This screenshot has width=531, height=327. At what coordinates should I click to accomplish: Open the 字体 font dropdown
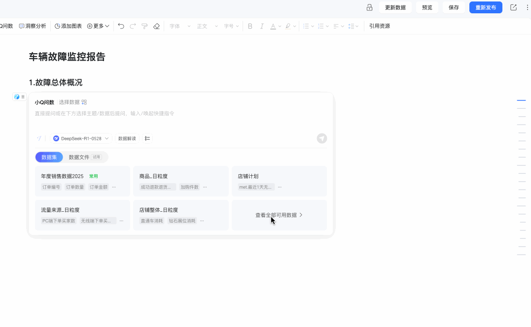tap(180, 26)
